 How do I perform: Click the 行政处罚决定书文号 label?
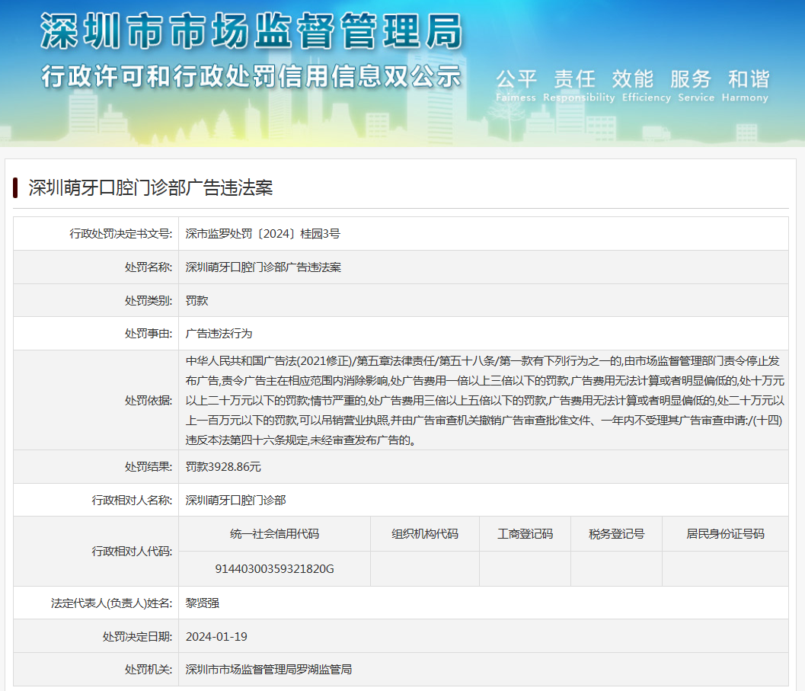[120, 234]
